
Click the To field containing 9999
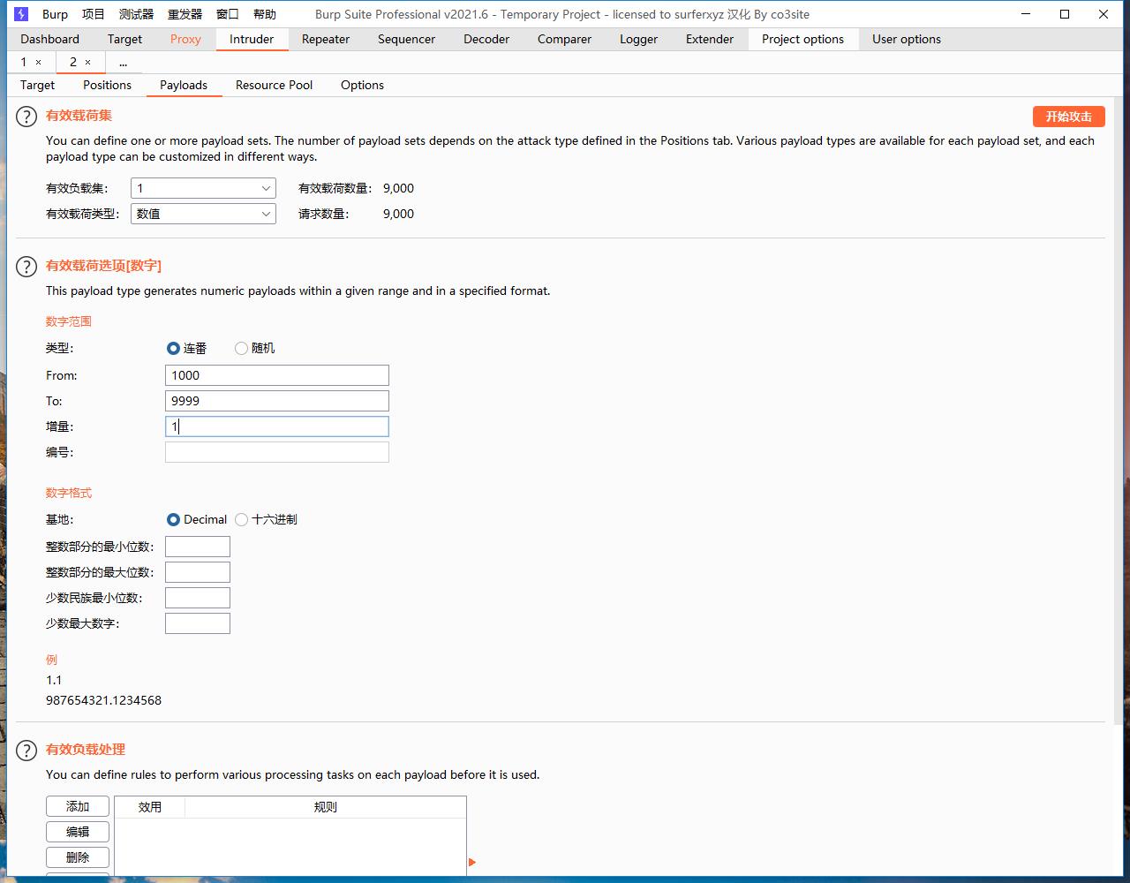(x=277, y=401)
